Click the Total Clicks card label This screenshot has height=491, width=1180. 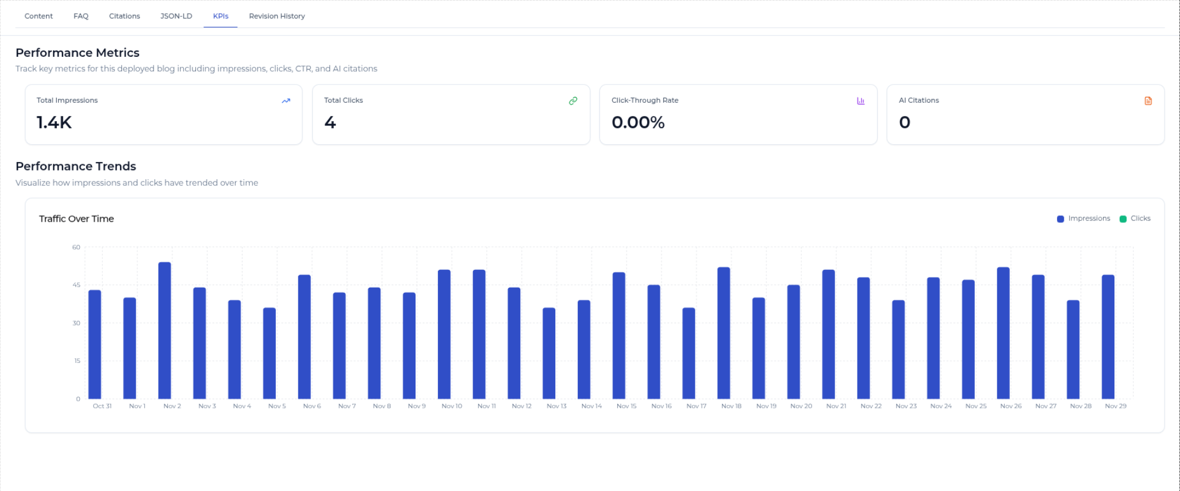coord(344,100)
